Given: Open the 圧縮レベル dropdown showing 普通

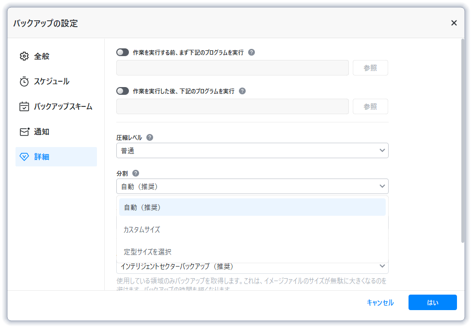Looking at the screenshot, I should point(252,150).
